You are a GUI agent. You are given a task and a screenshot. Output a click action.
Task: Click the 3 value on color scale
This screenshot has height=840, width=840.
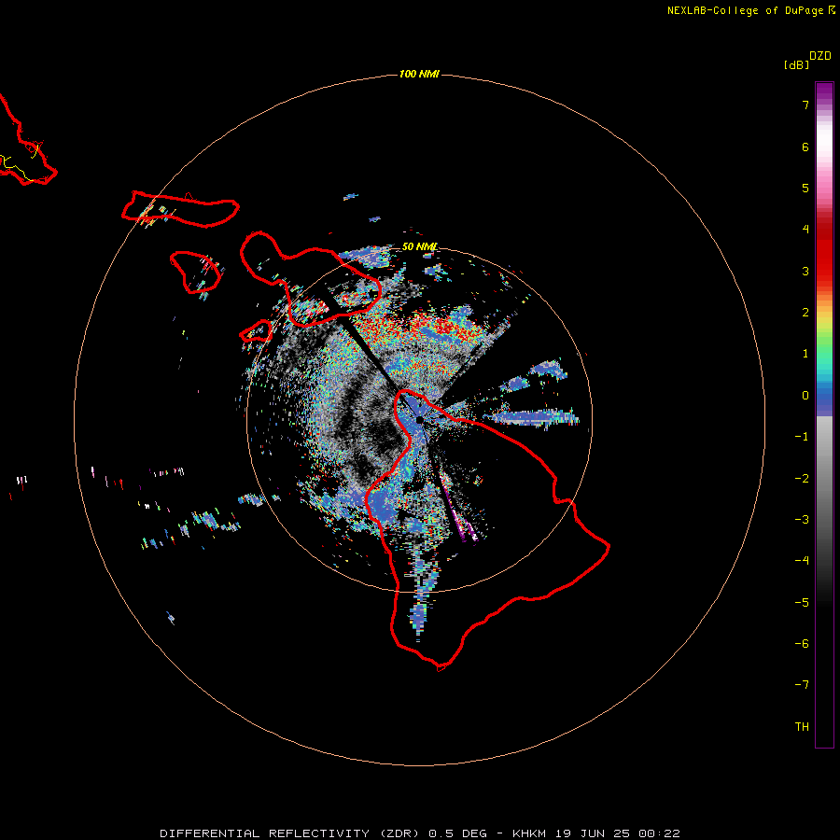805,271
